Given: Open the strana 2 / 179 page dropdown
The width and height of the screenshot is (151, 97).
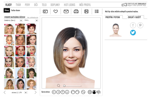Looking at the screenshot, I should [26, 92].
